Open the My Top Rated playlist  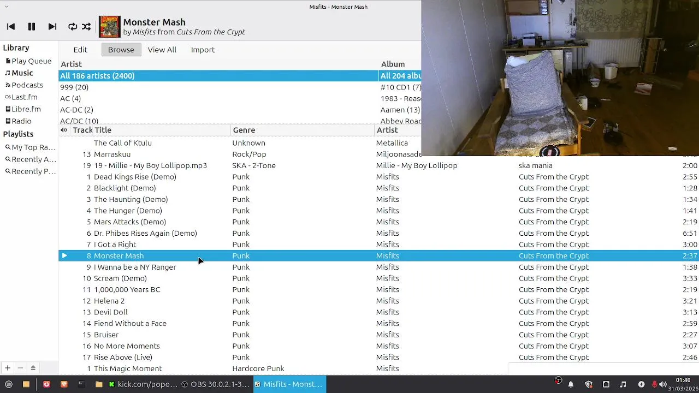[x=31, y=147]
